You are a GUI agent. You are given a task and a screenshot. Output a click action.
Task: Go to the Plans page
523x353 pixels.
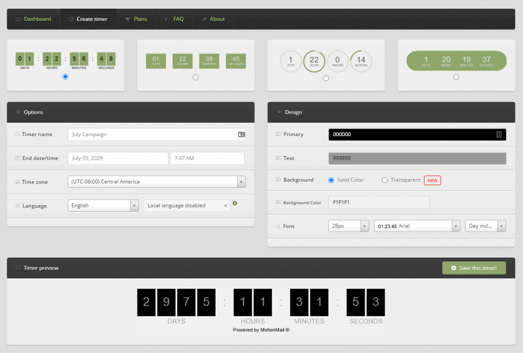pos(136,19)
